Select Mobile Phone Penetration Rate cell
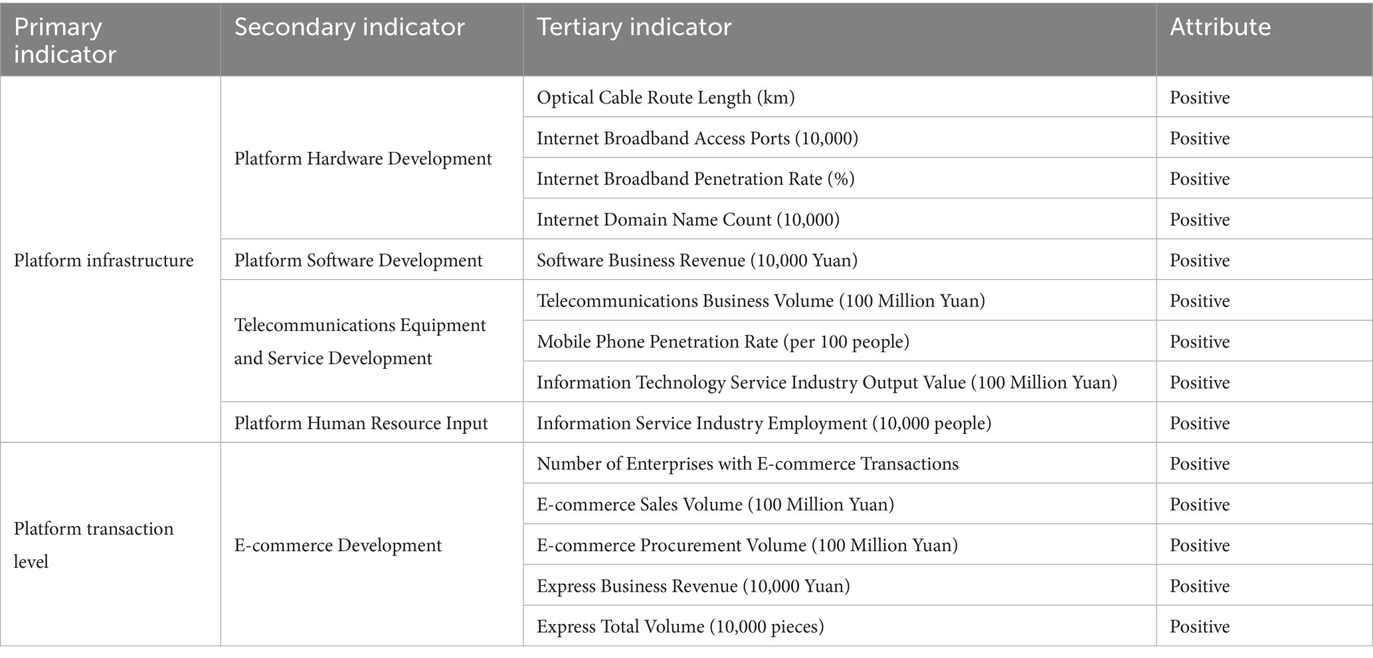1373x658 pixels. point(723,342)
